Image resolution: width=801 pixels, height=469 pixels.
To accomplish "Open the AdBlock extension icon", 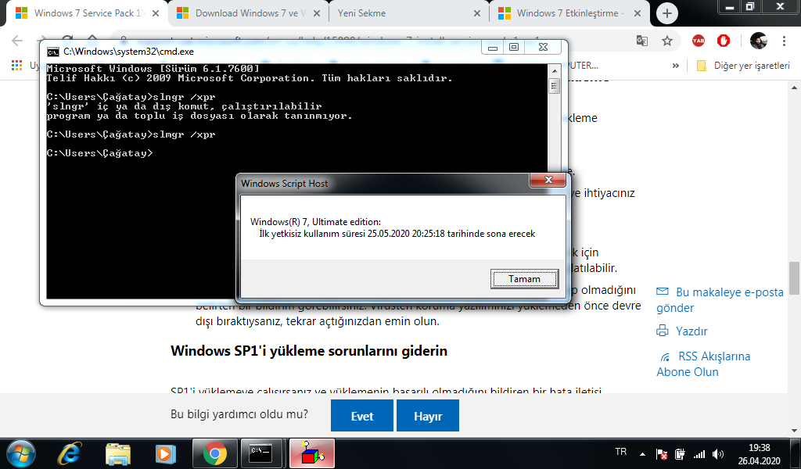I will [x=723, y=41].
